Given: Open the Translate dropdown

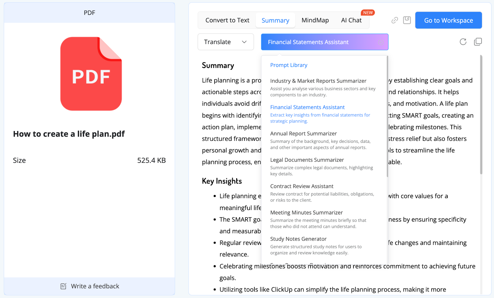Looking at the screenshot, I should tap(226, 42).
